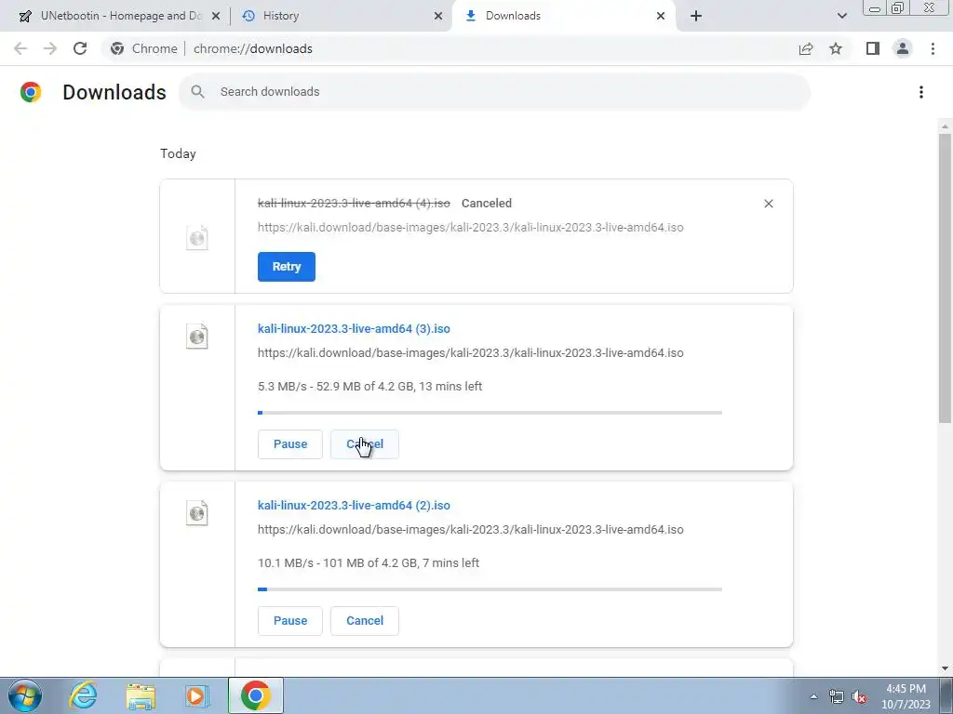Click the file icon of kali (2).iso

tap(197, 512)
